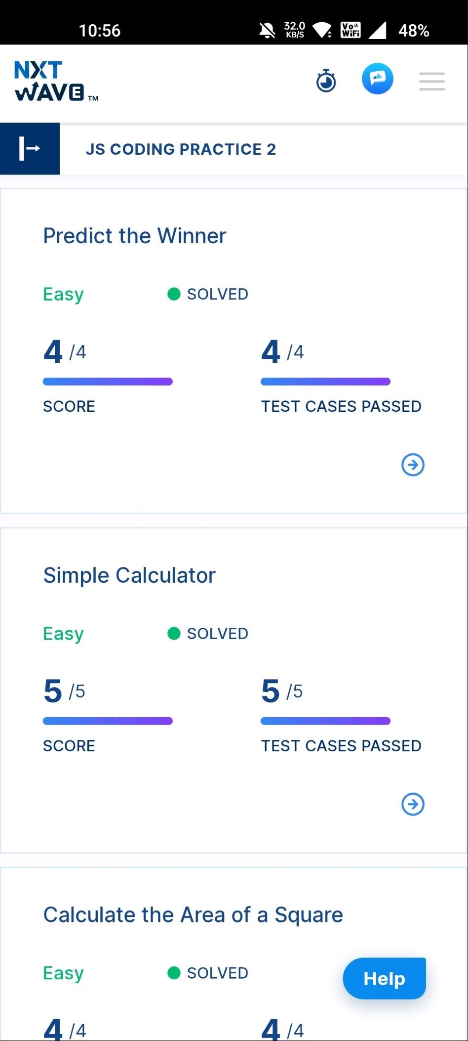The width and height of the screenshot is (468, 1041).
Task: Select JS Coding Practice 2 title
Action: click(x=181, y=149)
